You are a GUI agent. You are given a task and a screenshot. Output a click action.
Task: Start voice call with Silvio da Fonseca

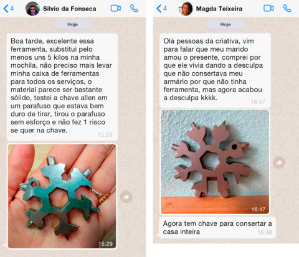tap(134, 9)
